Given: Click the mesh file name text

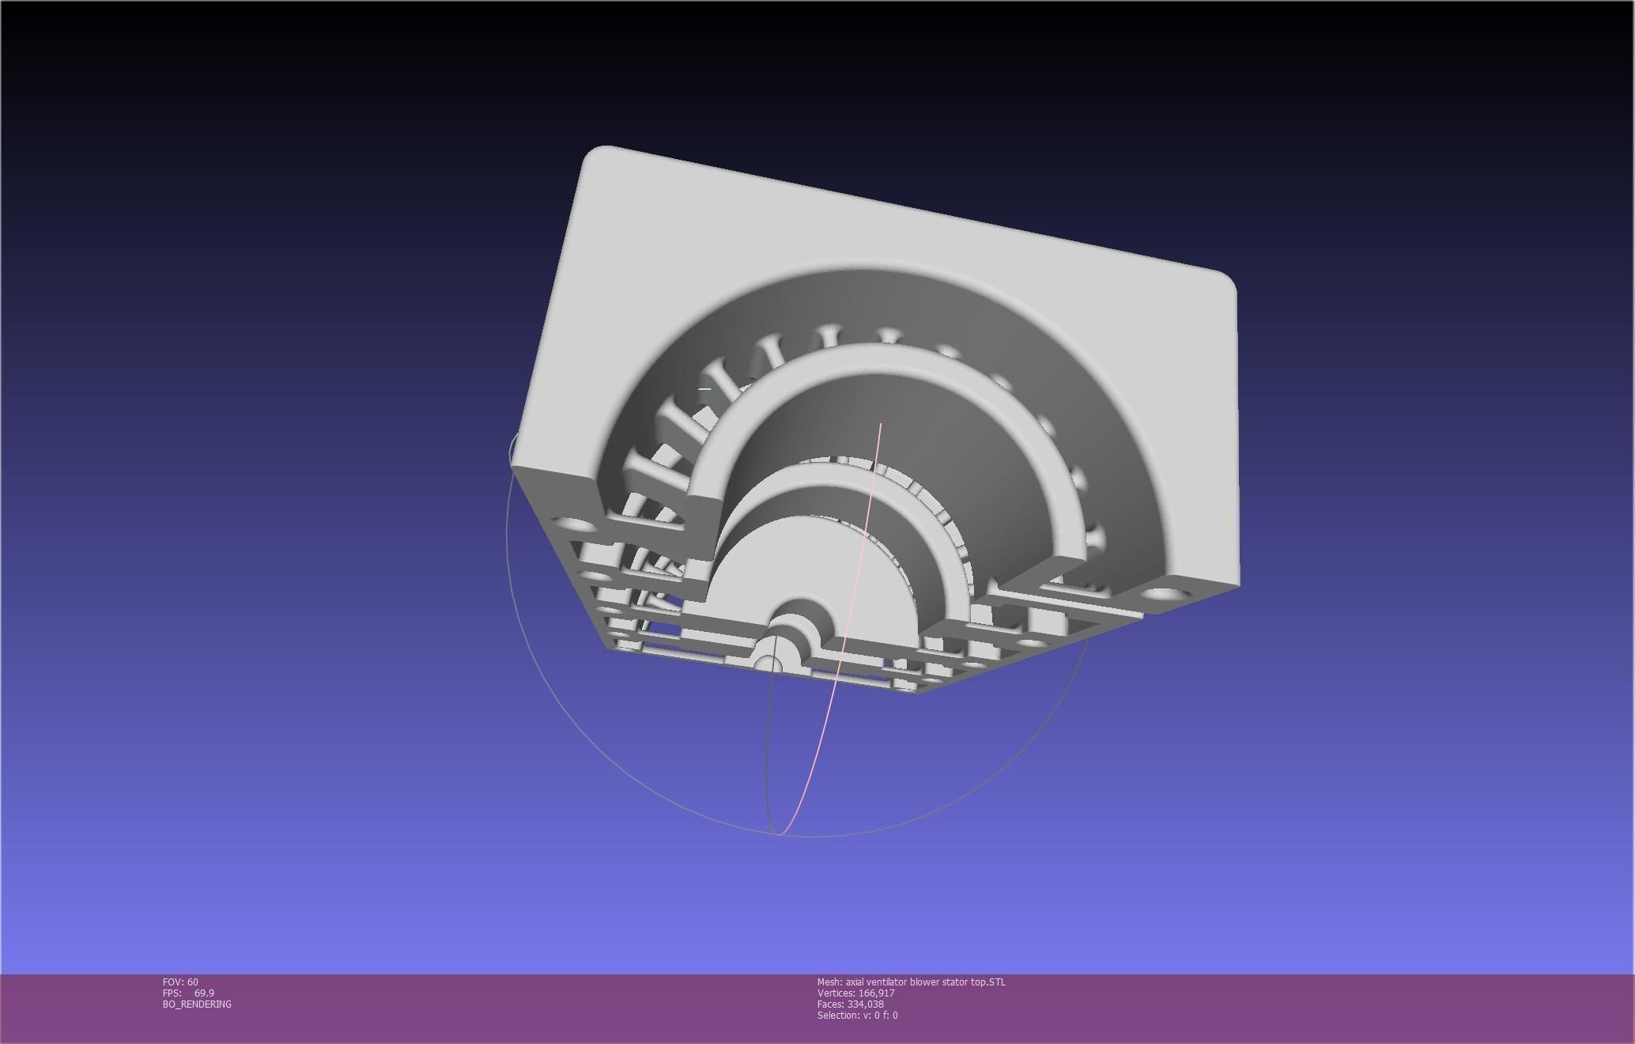Looking at the screenshot, I should pos(912,982).
